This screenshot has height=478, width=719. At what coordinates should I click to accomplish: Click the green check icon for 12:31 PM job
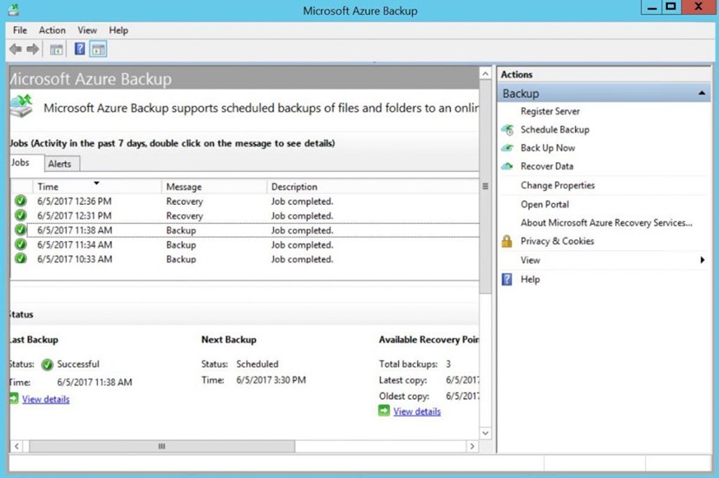[20, 215]
